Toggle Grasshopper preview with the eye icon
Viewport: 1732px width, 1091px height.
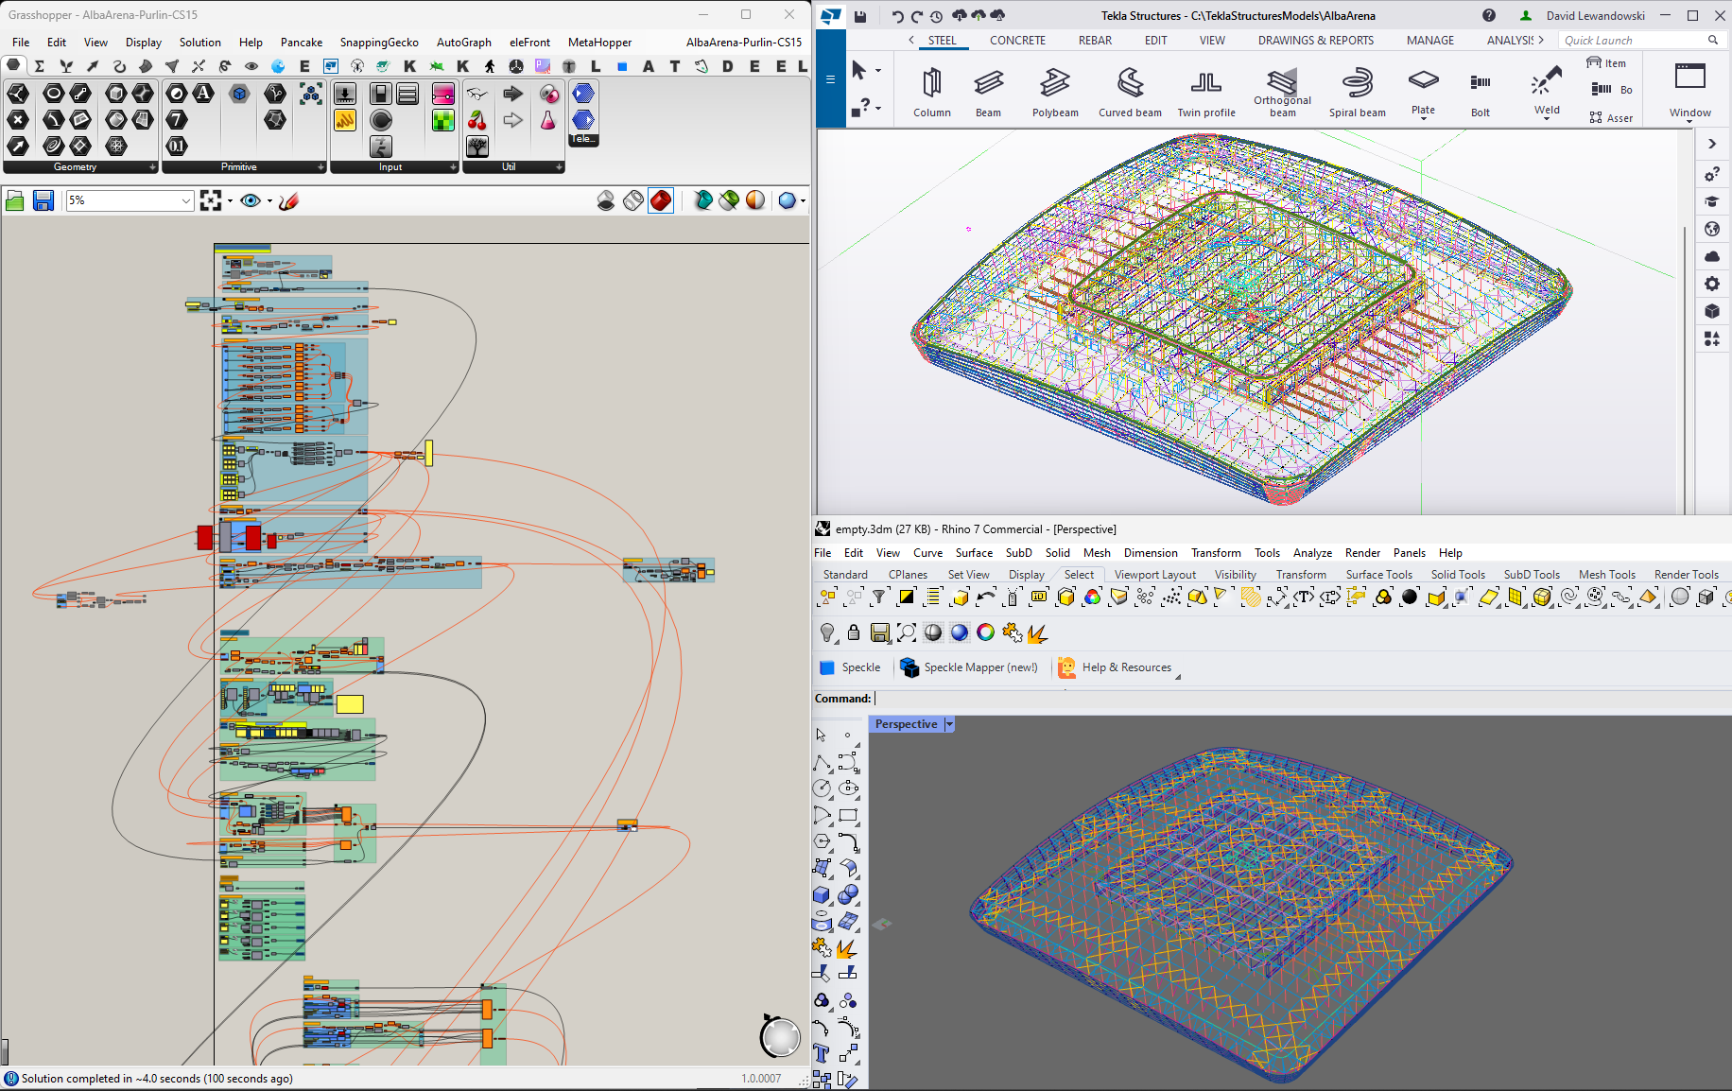click(x=250, y=200)
